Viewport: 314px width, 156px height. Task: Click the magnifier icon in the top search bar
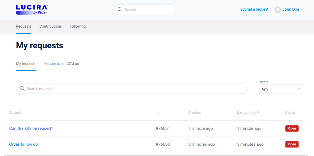[120, 9]
